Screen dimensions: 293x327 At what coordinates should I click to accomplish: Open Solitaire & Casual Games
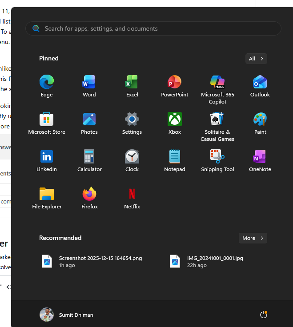tap(217, 127)
